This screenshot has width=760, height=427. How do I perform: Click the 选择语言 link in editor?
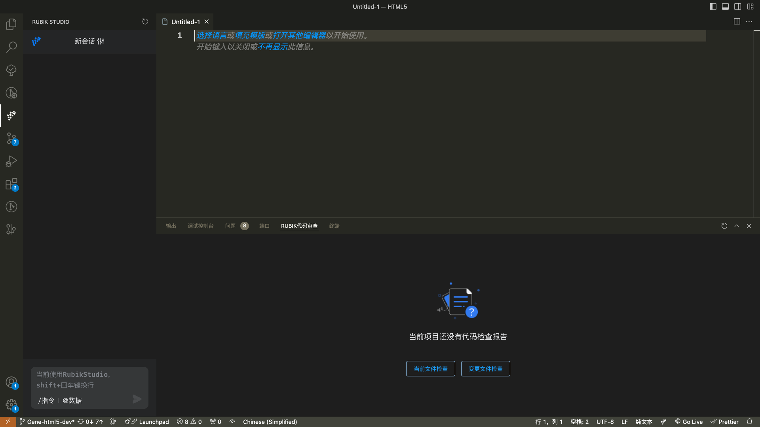click(x=212, y=35)
